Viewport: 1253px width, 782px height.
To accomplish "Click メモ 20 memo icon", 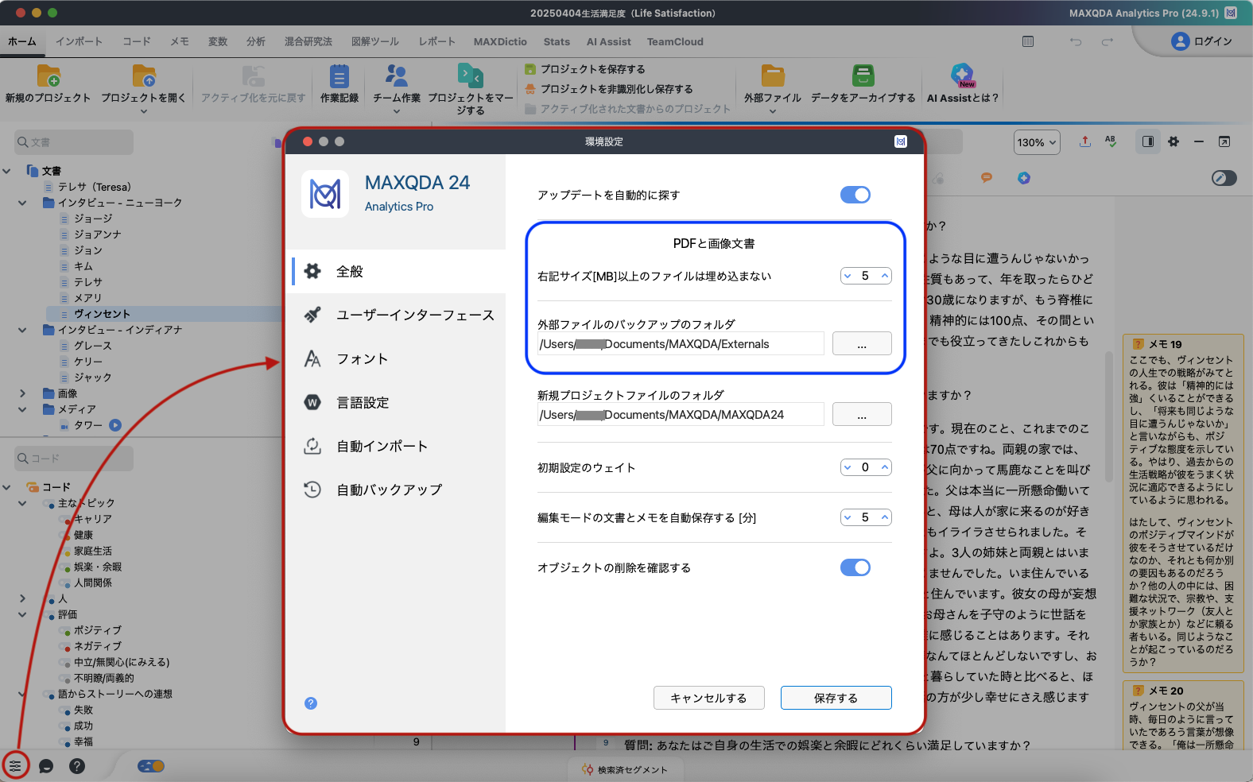I will pyautogui.click(x=1139, y=691).
